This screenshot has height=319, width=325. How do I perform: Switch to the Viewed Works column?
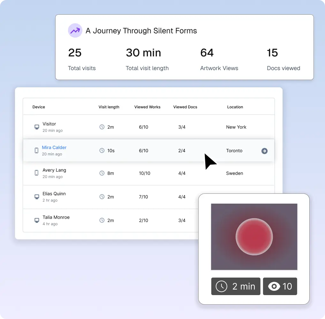(147, 107)
